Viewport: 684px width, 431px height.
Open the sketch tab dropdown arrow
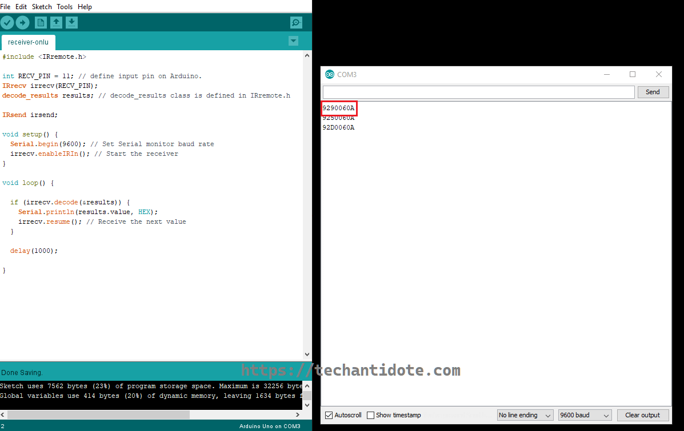tap(293, 41)
